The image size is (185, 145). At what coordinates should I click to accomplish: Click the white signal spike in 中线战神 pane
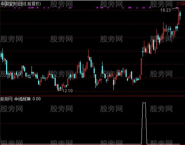pos(144,123)
